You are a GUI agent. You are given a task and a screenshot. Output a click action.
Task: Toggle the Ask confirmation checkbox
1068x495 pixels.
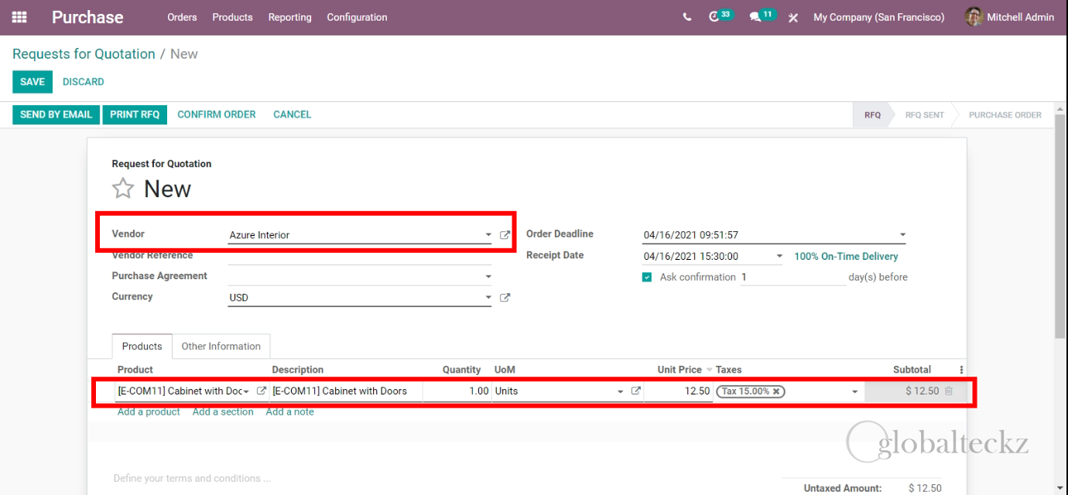click(647, 277)
